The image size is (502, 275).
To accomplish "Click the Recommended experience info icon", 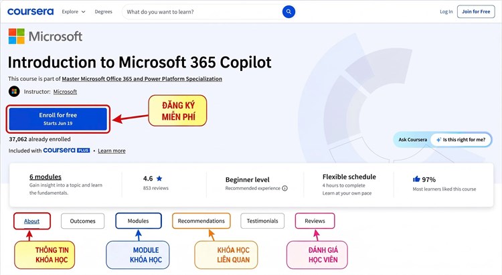I will tap(284, 188).
